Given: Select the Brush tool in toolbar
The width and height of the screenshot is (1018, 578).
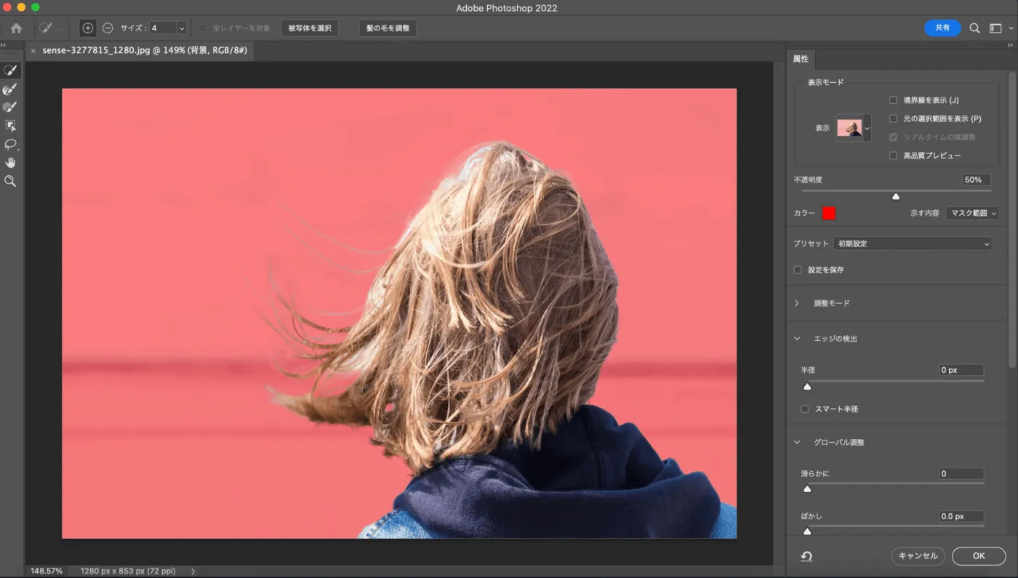Looking at the screenshot, I should pos(10,107).
